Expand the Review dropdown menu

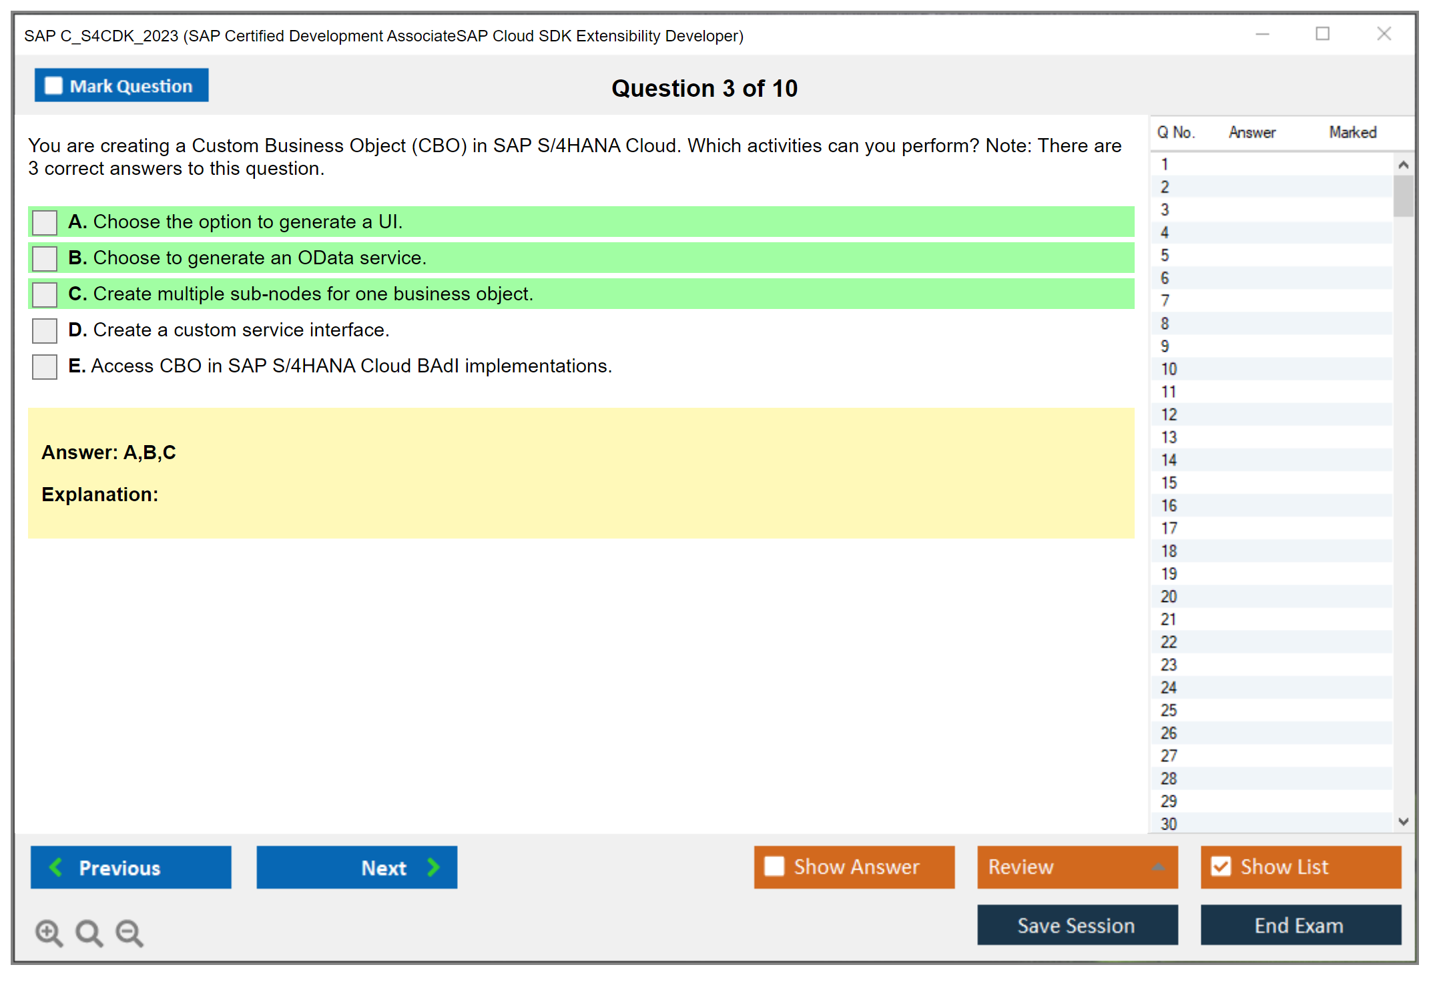pyautogui.click(x=1158, y=867)
